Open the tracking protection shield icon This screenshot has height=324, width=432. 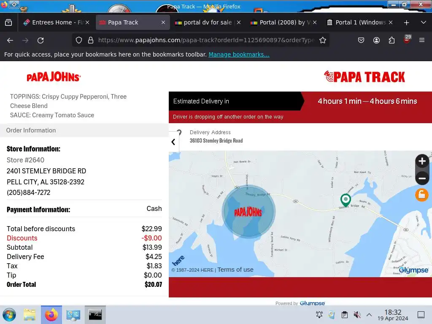(79, 40)
